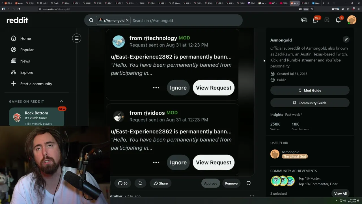Open the volume control in system tray
Screen dimensions: 362x204
pos(345,201)
